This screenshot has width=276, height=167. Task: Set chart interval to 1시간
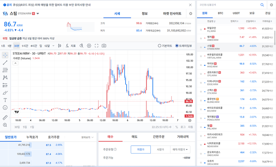point(25,46)
